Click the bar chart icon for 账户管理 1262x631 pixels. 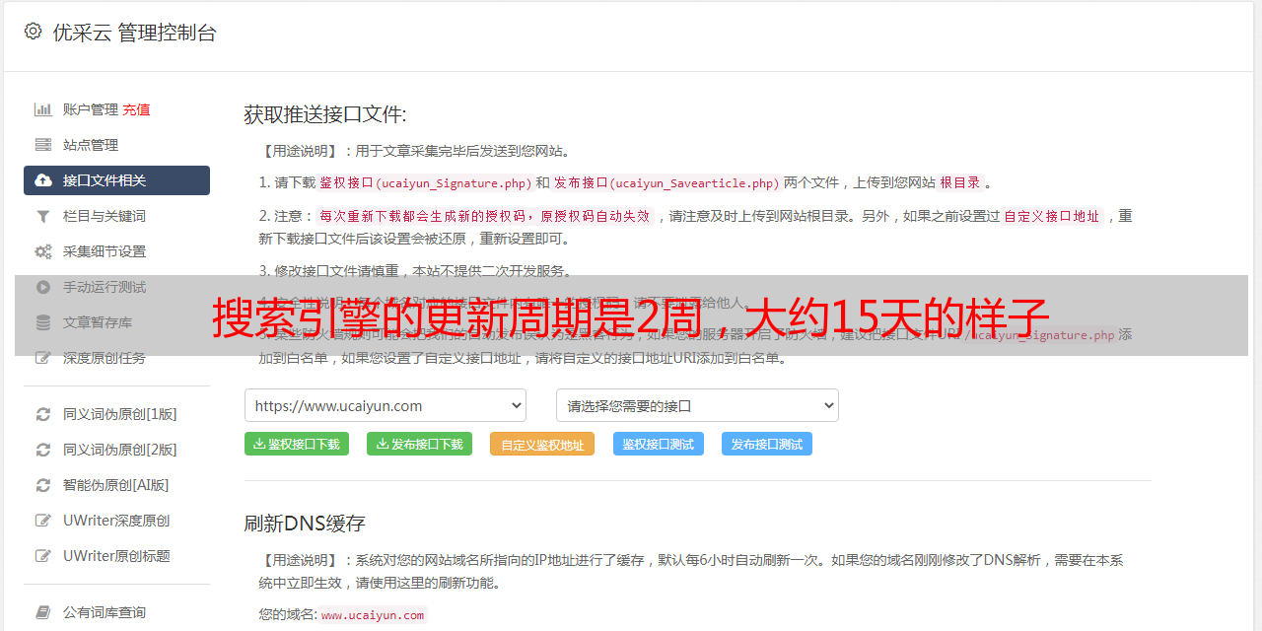(43, 109)
